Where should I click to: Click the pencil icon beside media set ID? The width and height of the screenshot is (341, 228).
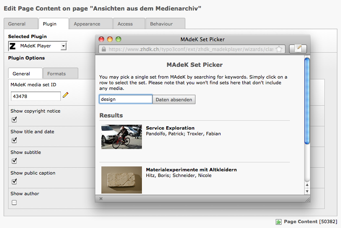(66, 95)
